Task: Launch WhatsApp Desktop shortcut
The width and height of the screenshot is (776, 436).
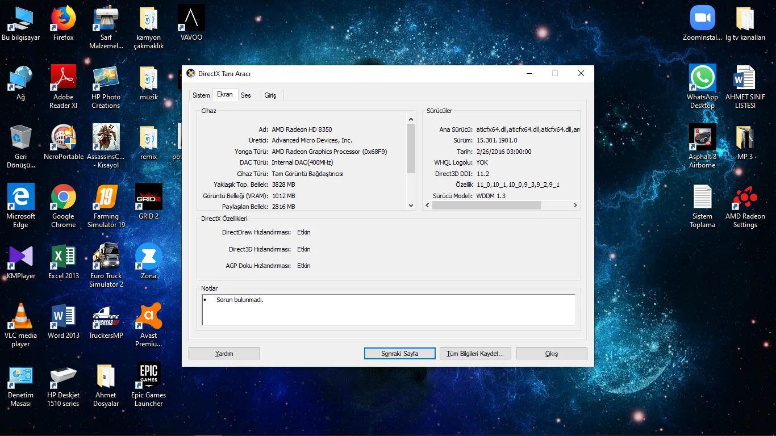Action: [x=703, y=87]
